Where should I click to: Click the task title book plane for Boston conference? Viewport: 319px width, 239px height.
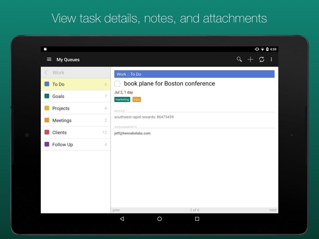coord(170,83)
